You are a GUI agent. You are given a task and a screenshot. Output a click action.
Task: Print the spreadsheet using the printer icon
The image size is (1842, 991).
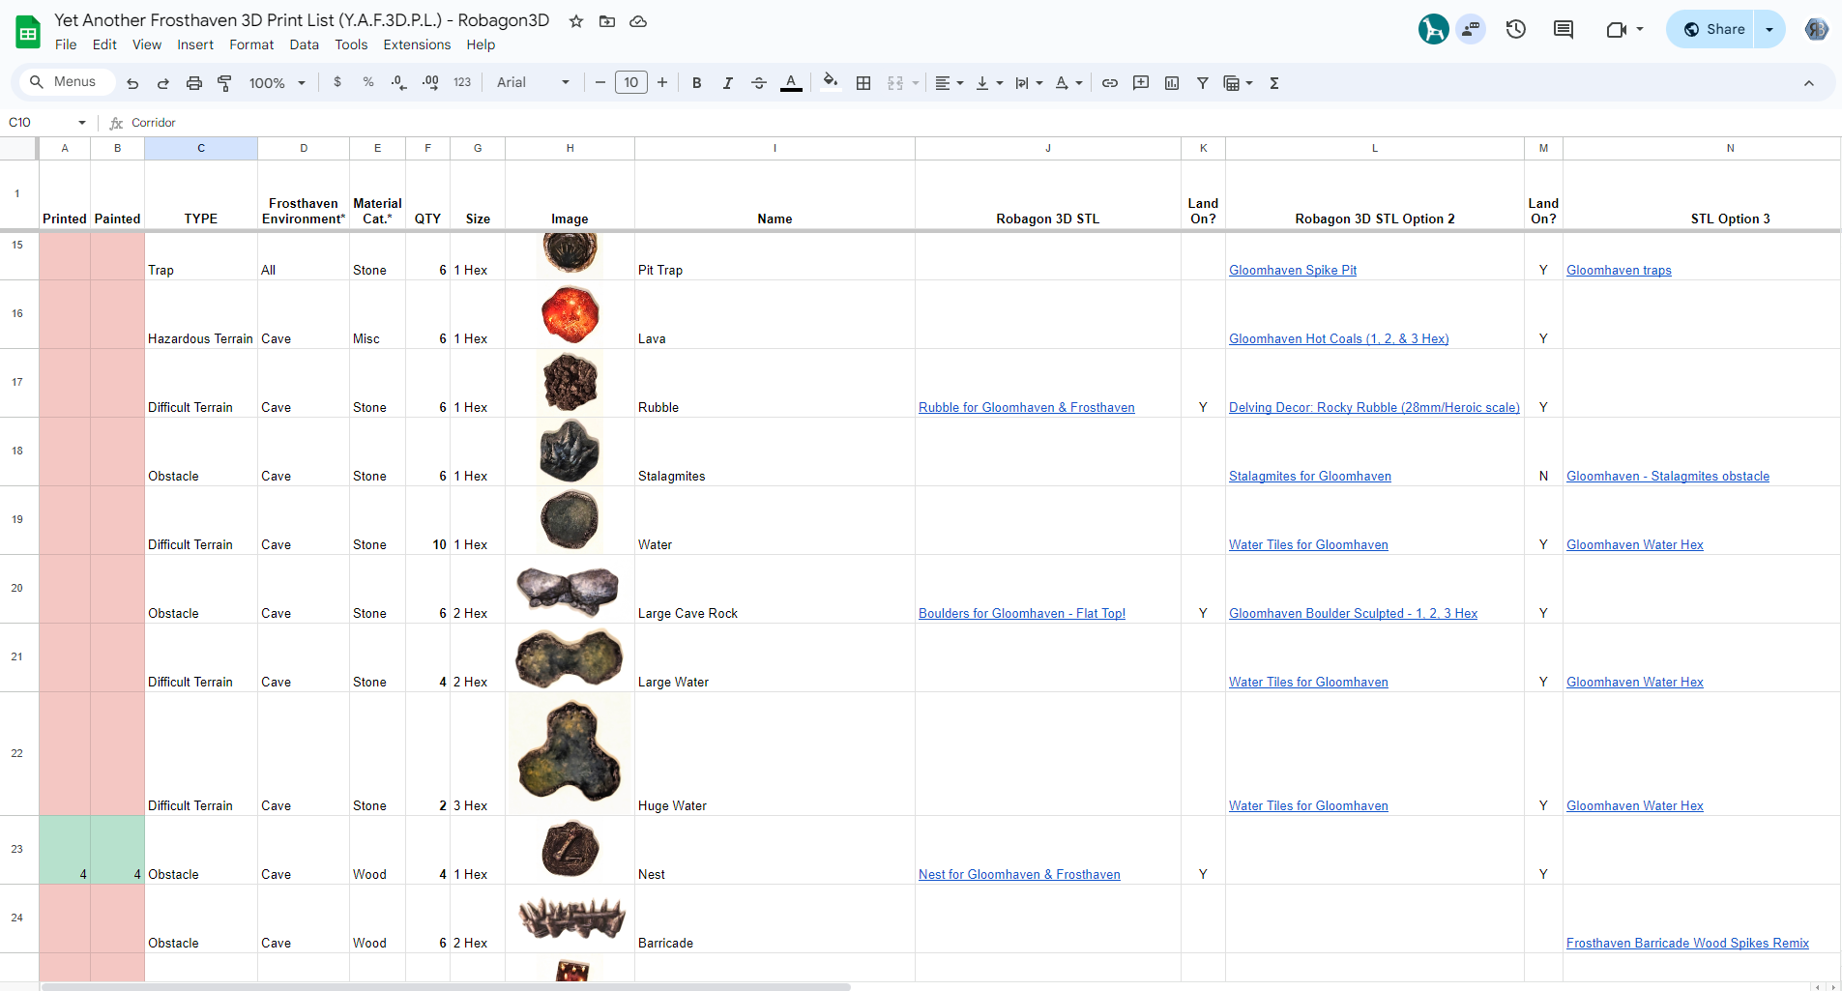pos(194,83)
